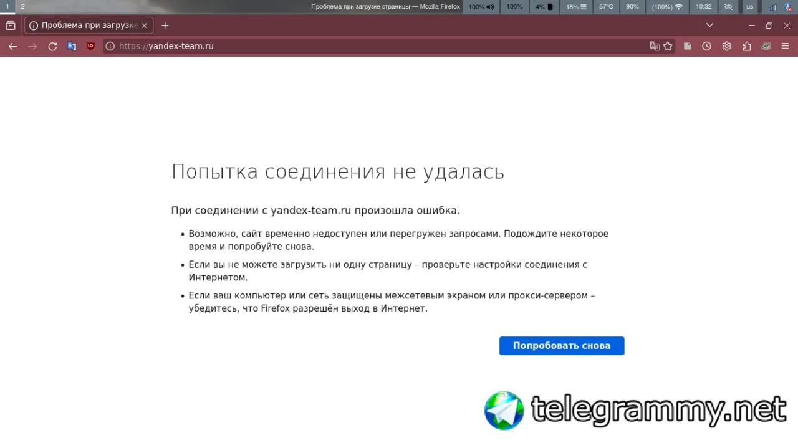Screen dimensions: 798x448
Task: Click the bullet text starting 'Если вы не можете загрузить'
Action: [x=388, y=271]
